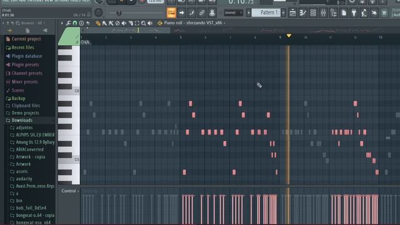The width and height of the screenshot is (400, 225).
Task: Click the yellow playhead marker
Action: tap(289, 36)
